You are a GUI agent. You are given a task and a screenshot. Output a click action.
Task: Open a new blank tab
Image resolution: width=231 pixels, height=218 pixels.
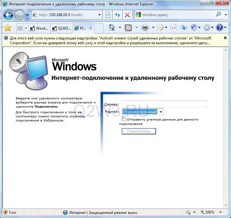click(99, 28)
